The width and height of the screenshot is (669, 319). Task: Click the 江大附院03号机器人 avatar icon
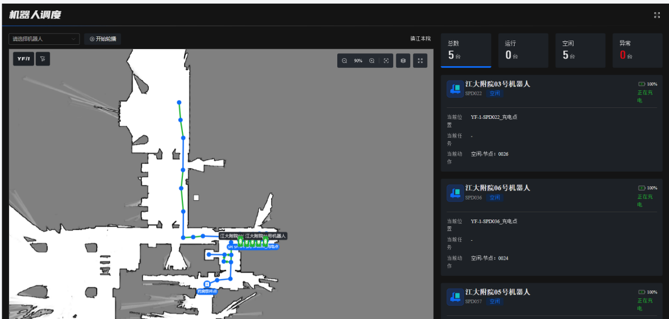click(x=455, y=89)
